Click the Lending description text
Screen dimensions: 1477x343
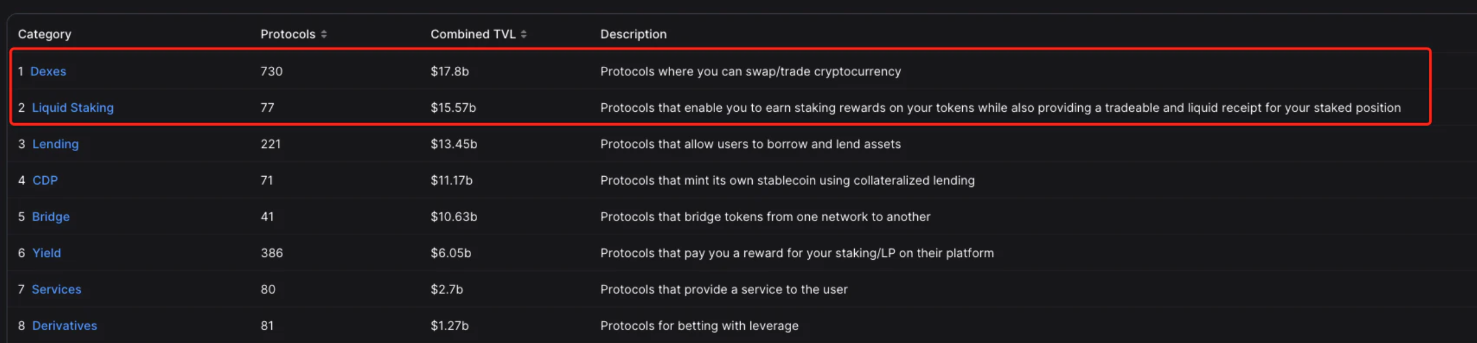coord(750,144)
